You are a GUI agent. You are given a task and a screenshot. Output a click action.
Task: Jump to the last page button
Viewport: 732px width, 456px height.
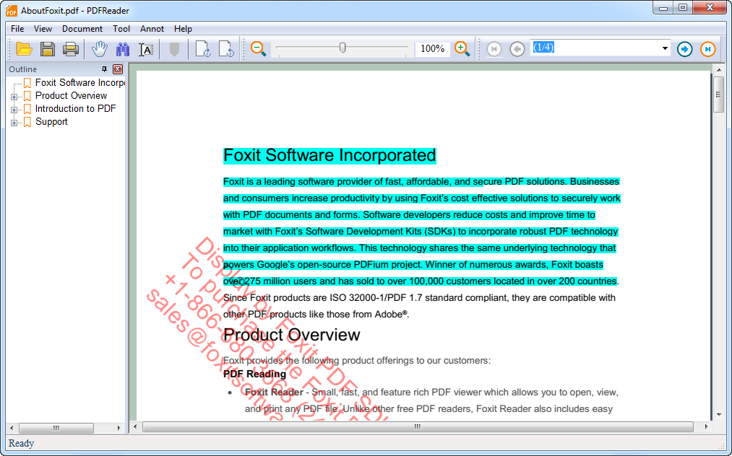point(708,49)
